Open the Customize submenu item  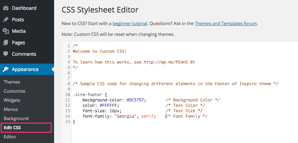(14, 91)
